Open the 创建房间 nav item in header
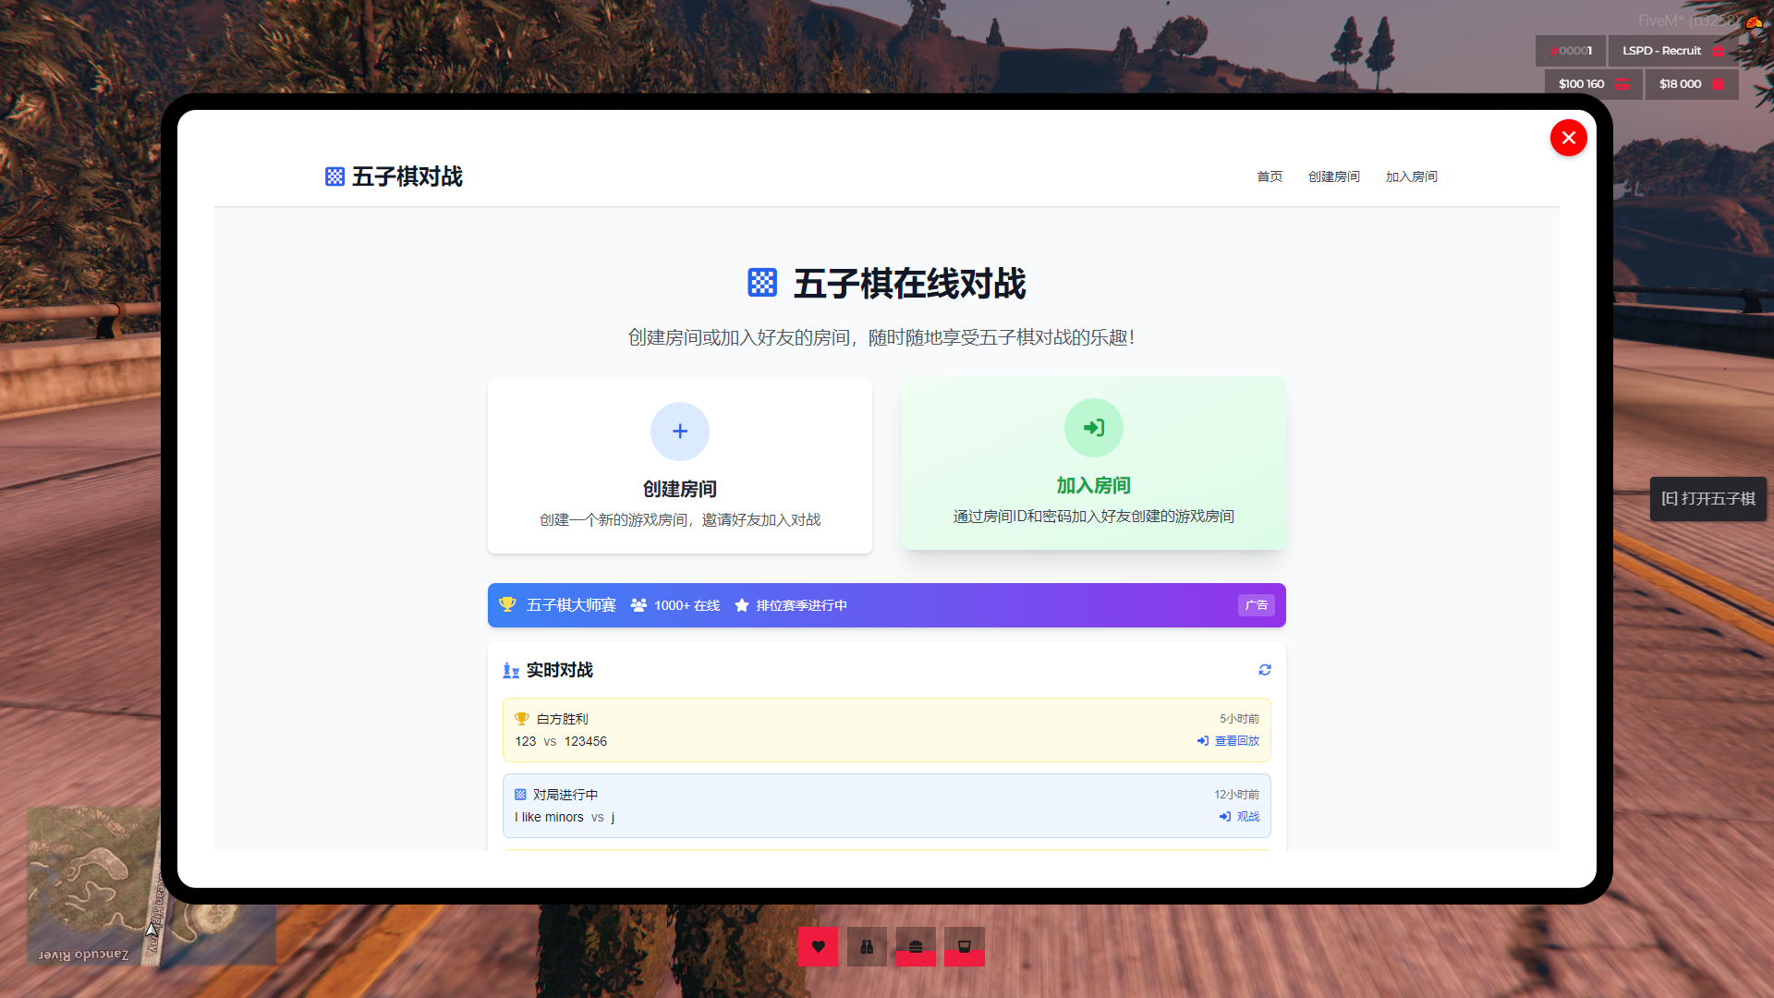The width and height of the screenshot is (1774, 998). tap(1333, 176)
